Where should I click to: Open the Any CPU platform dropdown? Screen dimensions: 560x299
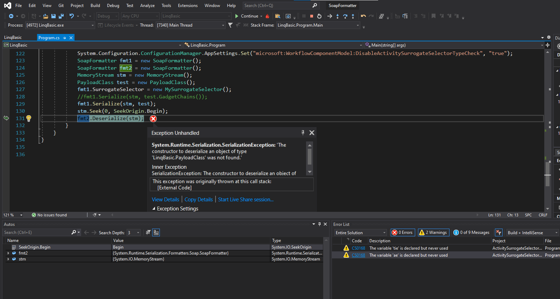[x=140, y=16]
